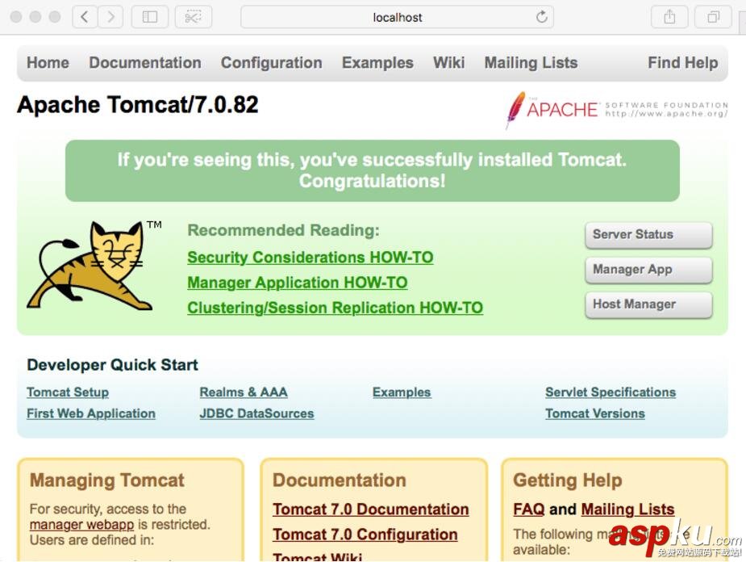
Task: Follow the Tomcat 7.0 Documentation link
Action: coord(370,510)
